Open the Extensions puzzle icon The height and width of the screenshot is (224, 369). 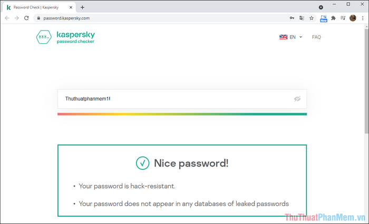[x=333, y=17]
